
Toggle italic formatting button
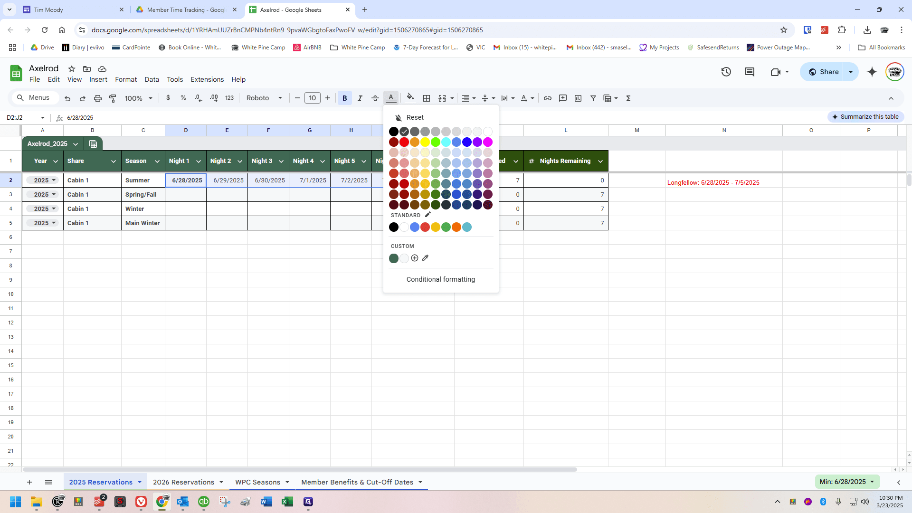pos(360,98)
